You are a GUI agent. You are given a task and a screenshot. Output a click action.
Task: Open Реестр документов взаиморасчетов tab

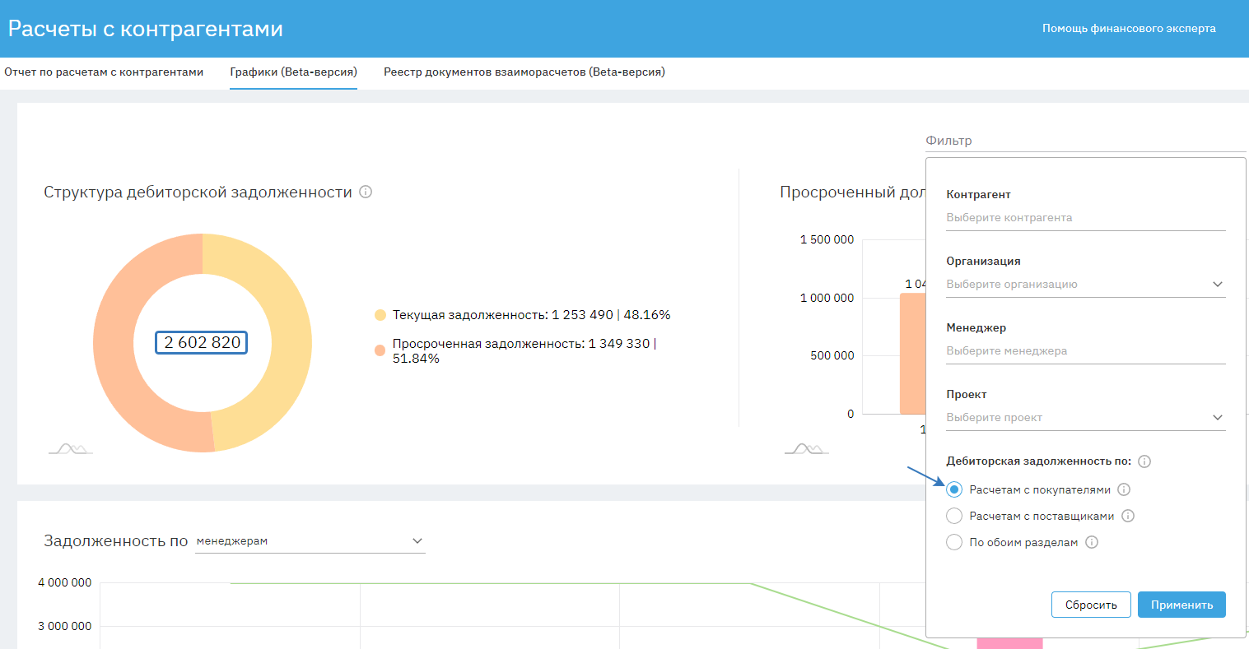pyautogui.click(x=524, y=72)
